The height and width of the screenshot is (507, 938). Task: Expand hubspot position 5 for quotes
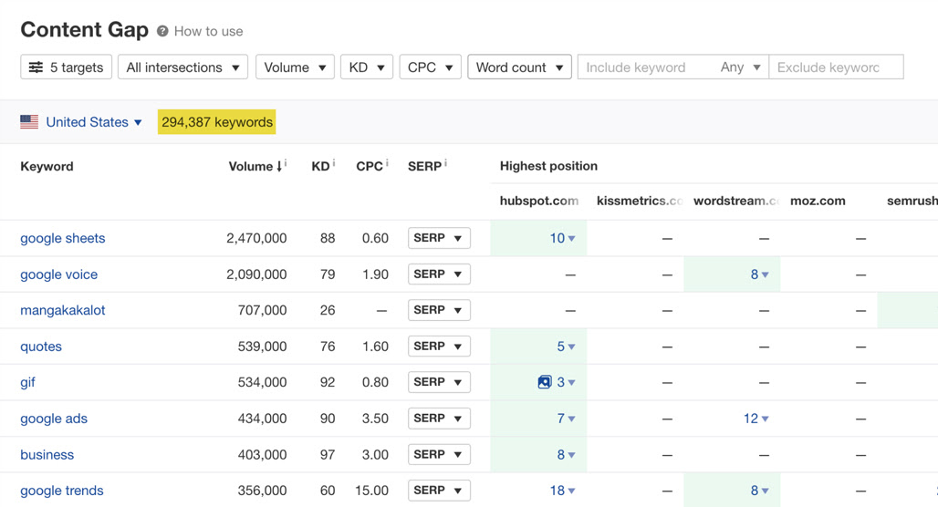pos(566,347)
